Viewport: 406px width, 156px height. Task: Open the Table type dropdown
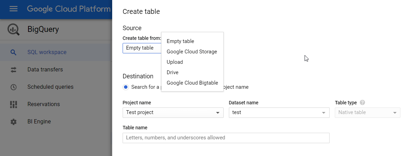point(367,113)
